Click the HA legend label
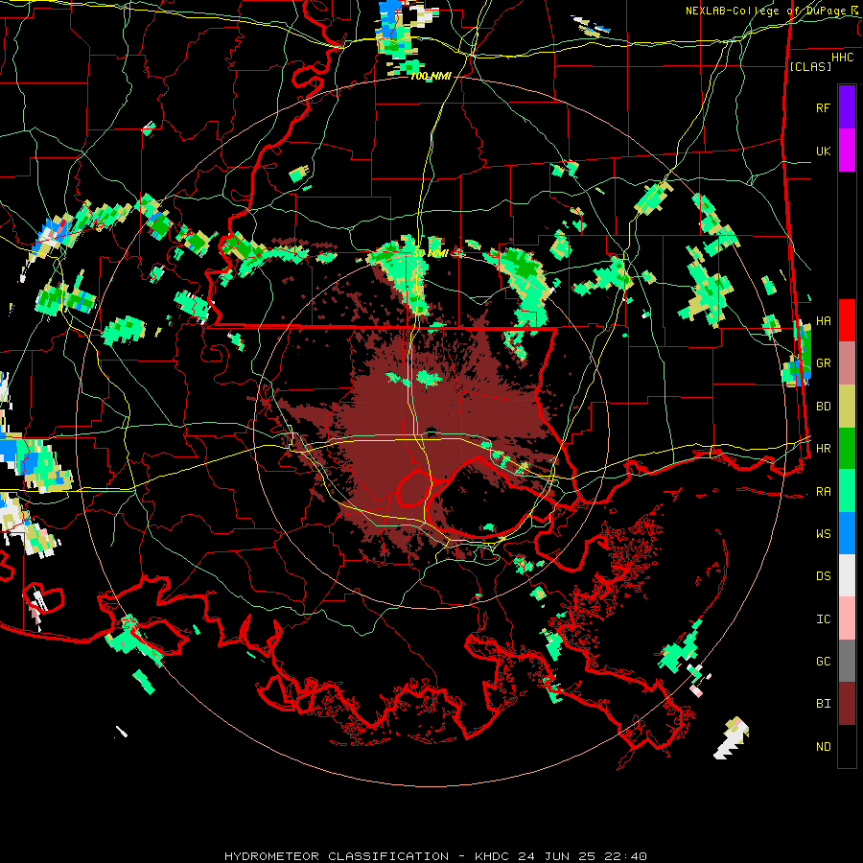Image resolution: width=863 pixels, height=863 pixels. 823,321
